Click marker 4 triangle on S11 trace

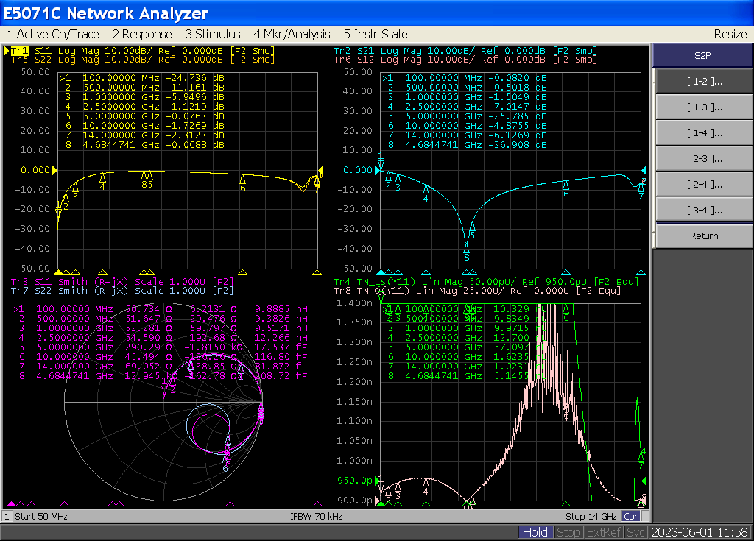point(102,178)
